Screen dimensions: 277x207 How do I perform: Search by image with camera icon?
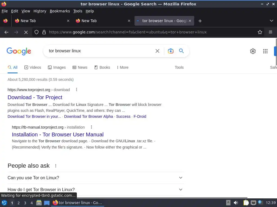pyautogui.click(x=170, y=51)
